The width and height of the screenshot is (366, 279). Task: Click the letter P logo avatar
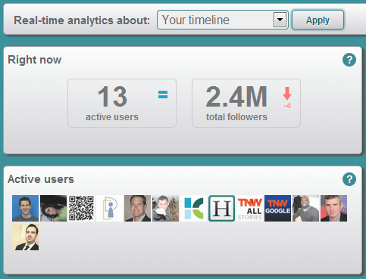point(109,208)
